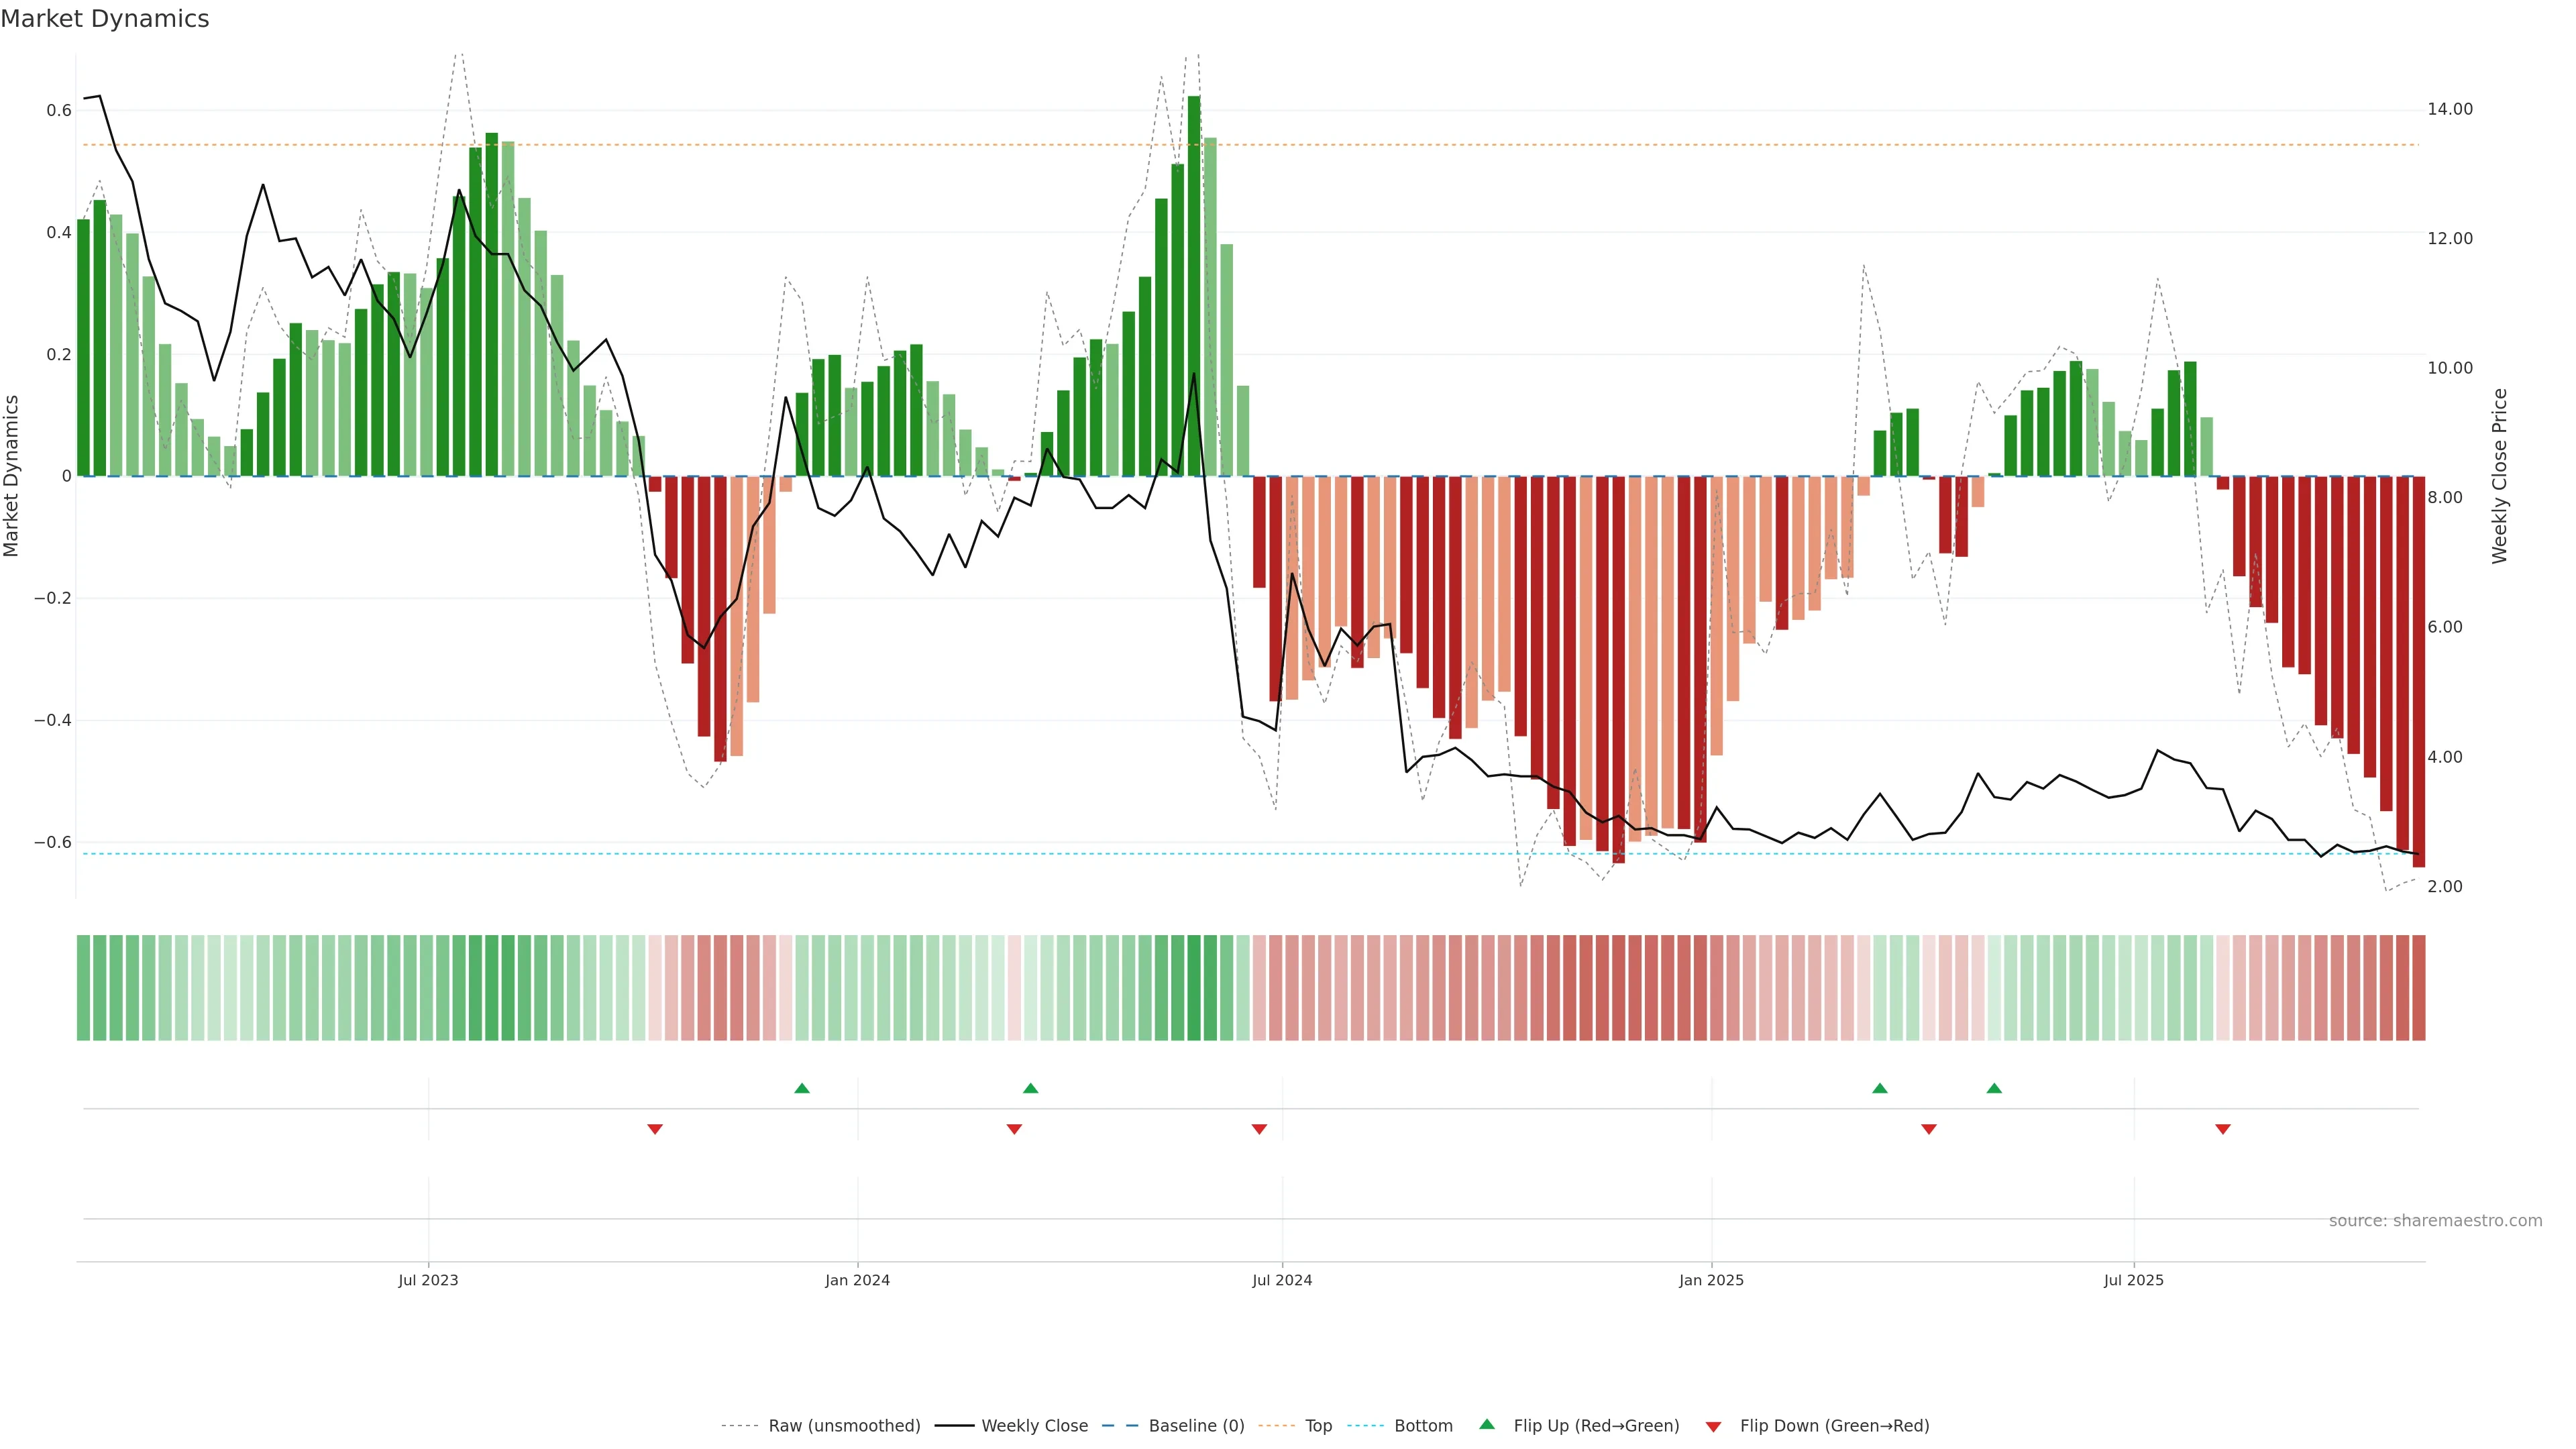Click the 'Weekly Close Price' right axis title
Viewport: 2576px width, 1449px height.
(x=2499, y=476)
